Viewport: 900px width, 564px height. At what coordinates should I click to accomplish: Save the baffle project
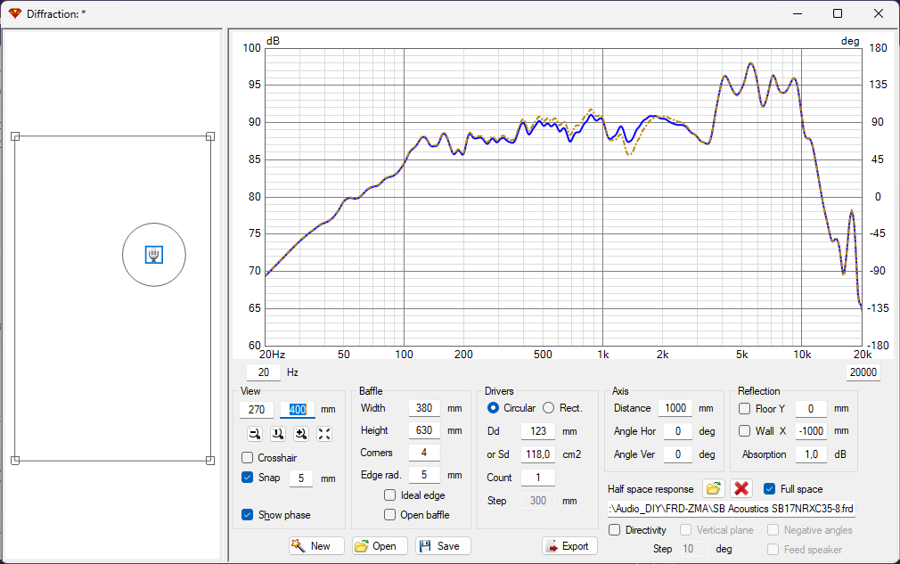443,545
